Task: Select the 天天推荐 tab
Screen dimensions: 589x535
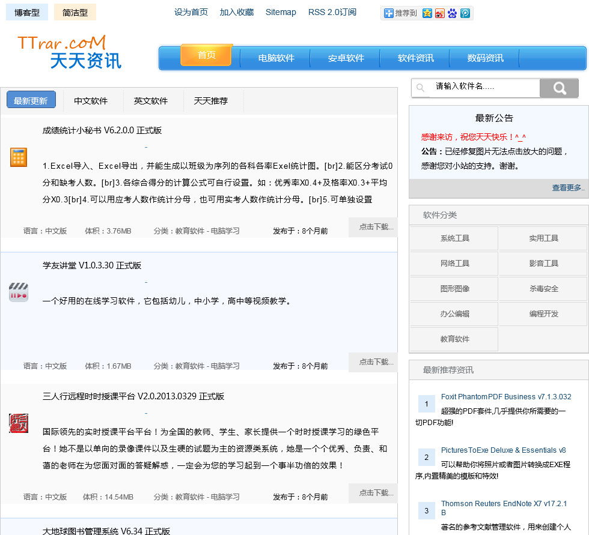Action: click(211, 101)
